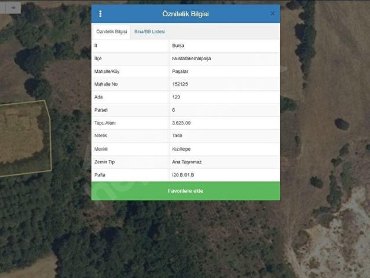Click the Ada value 129
370x278 pixels.
176,97
